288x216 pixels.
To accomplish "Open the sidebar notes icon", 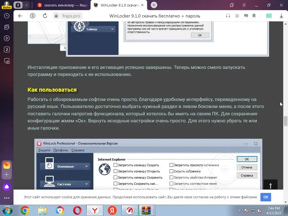I will pos(7,27).
